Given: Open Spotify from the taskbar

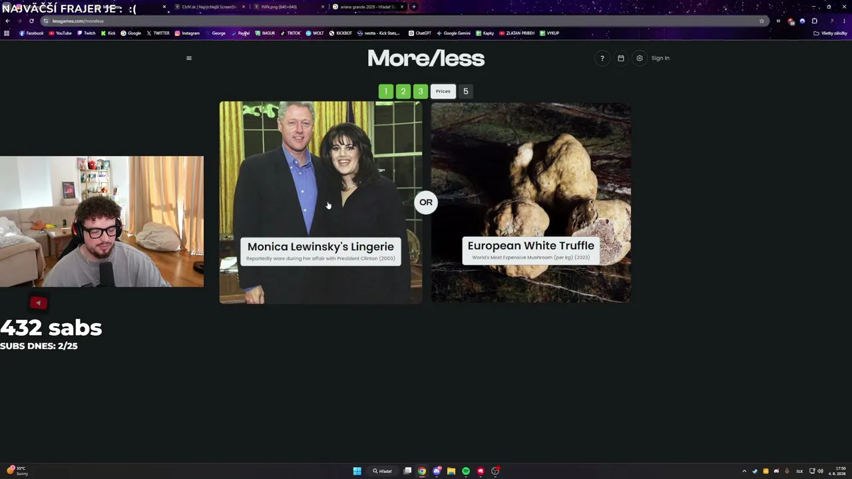Looking at the screenshot, I should 466,471.
